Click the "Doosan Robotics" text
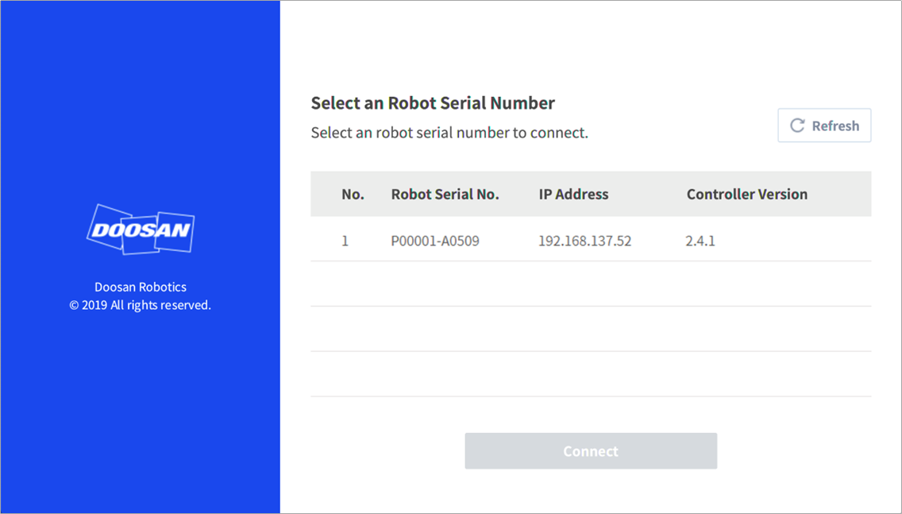Viewport: 902px width, 514px height. (x=141, y=287)
